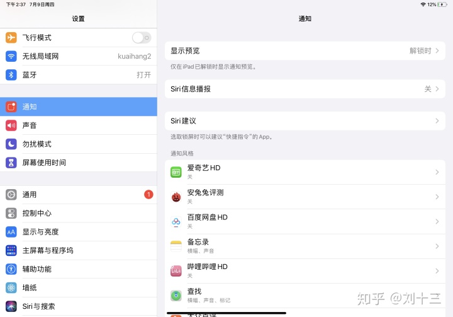The image size is (453, 317).
Task: Toggle the 飞行模式 airplane mode switch
Action: pyautogui.click(x=142, y=38)
